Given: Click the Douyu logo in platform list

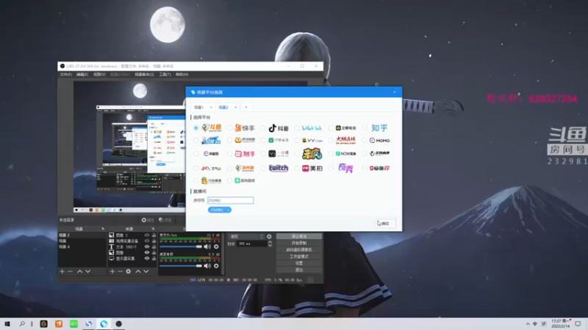Looking at the screenshot, I should (x=212, y=128).
